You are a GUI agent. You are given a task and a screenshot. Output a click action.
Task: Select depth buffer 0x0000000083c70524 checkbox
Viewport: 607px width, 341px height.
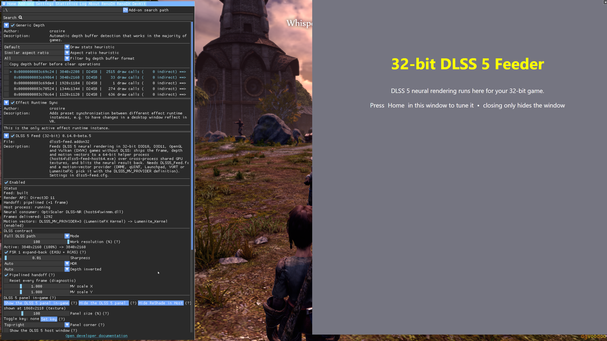click(6, 89)
